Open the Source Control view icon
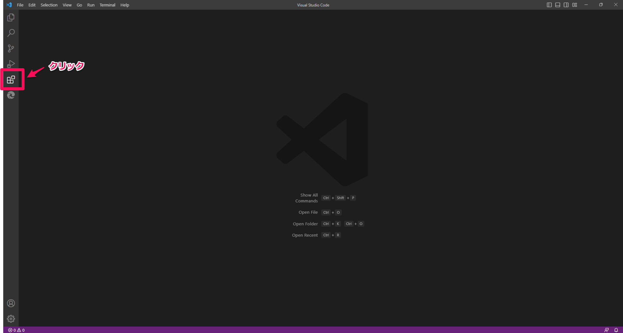 pyautogui.click(x=11, y=48)
